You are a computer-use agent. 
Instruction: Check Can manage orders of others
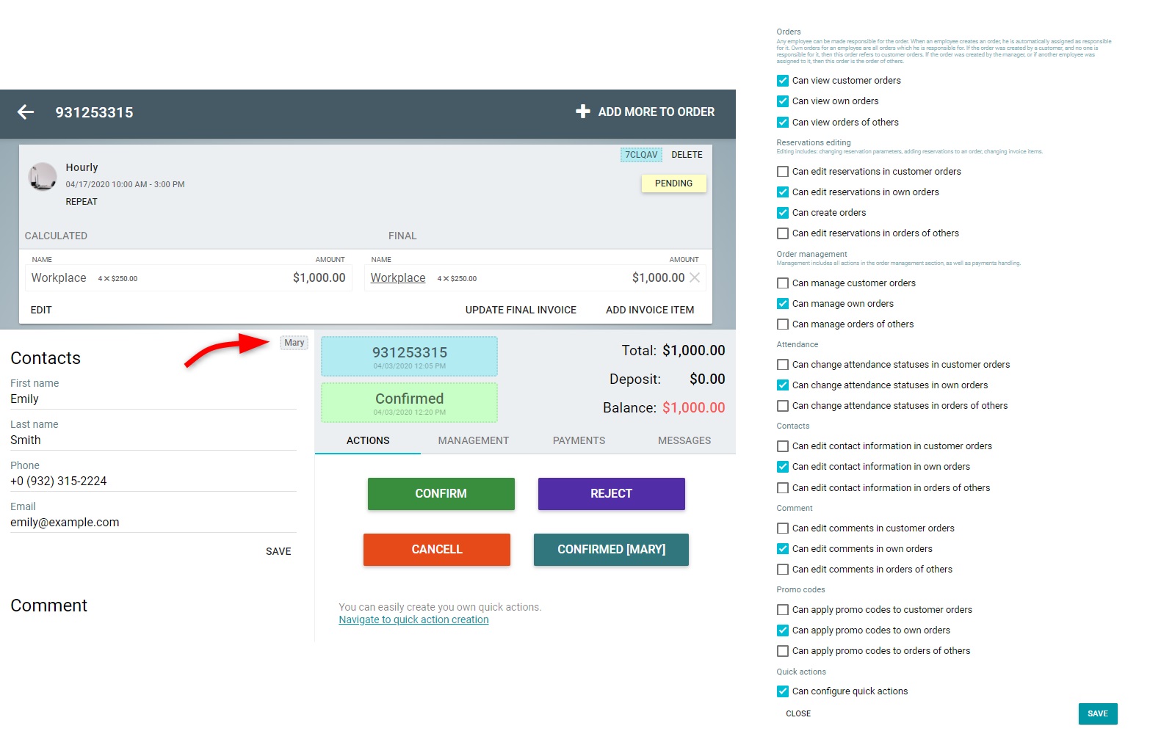[783, 324]
